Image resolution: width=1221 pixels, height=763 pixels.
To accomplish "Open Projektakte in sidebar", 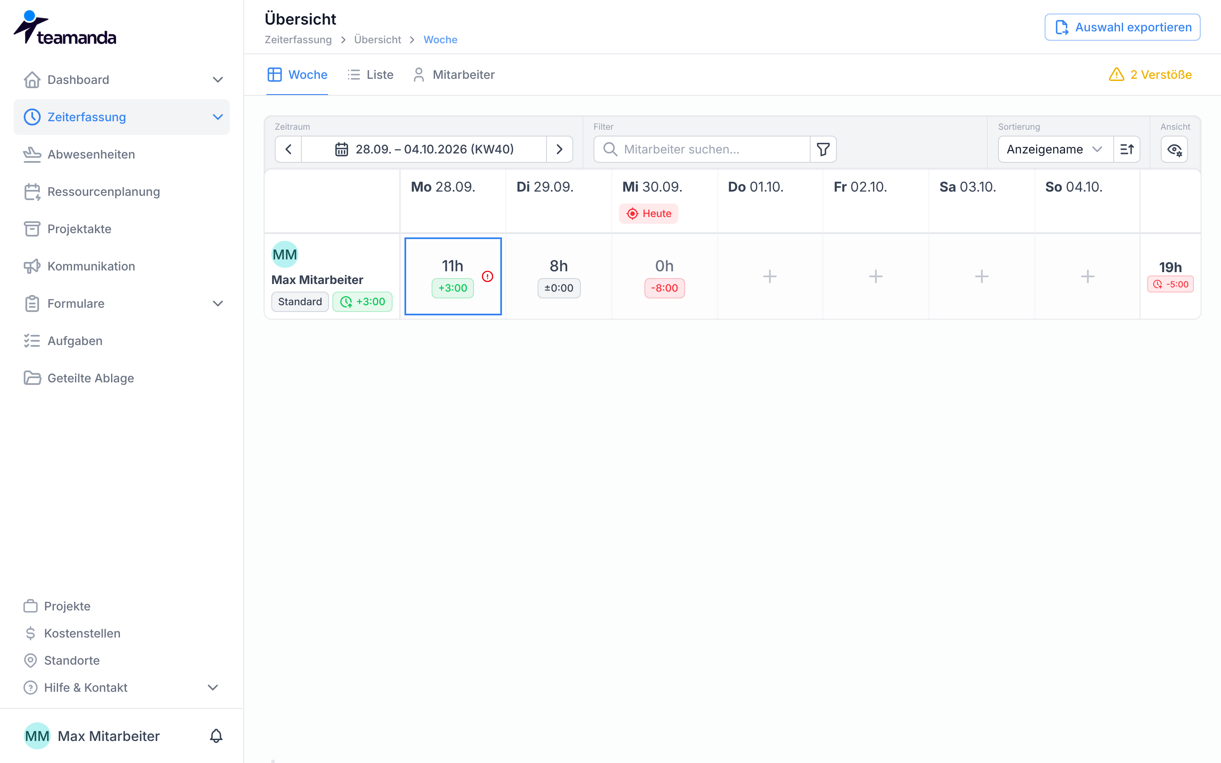I will [x=122, y=229].
